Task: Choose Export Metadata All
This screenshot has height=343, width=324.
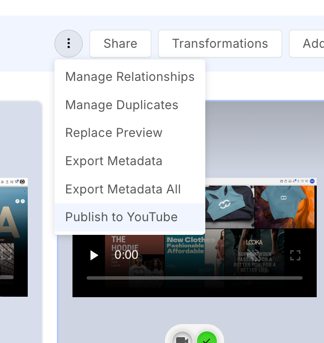Action: click(123, 190)
